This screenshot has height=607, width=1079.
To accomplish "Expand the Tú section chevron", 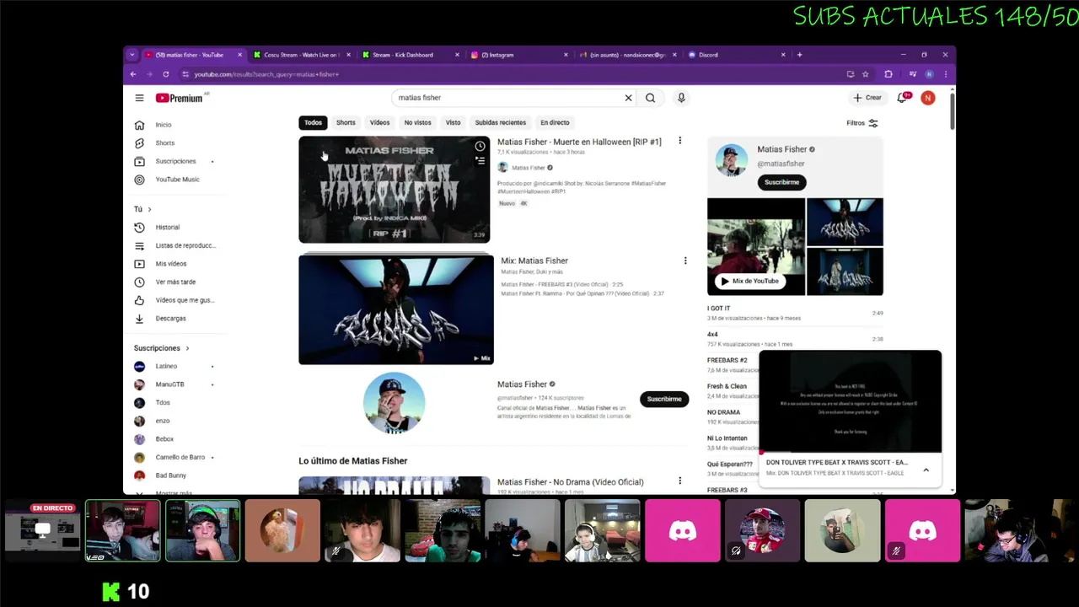I will (149, 209).
